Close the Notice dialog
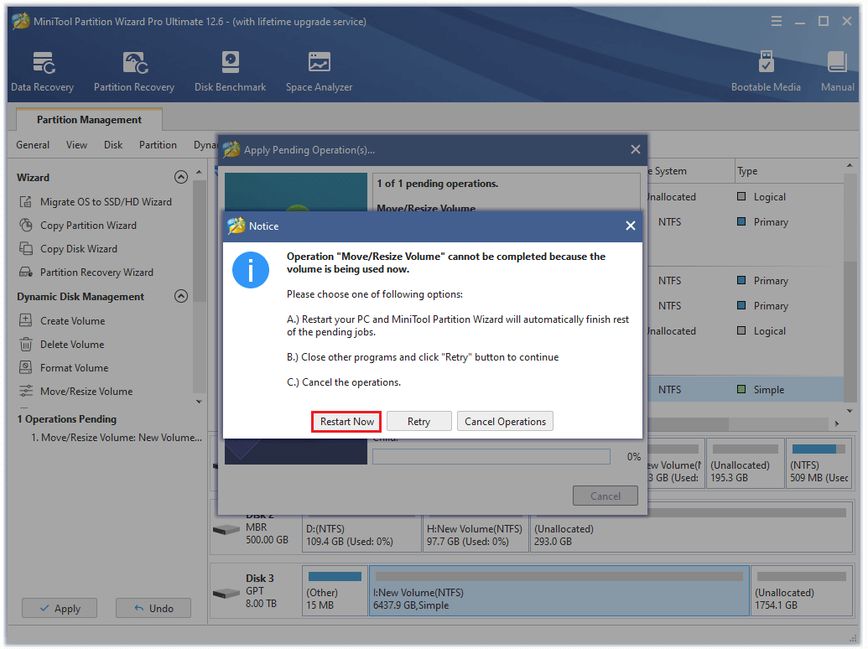Viewport: 868px width, 649px height. (630, 226)
